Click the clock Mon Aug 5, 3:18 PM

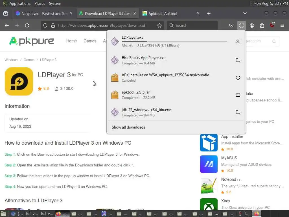tap(270, 3)
